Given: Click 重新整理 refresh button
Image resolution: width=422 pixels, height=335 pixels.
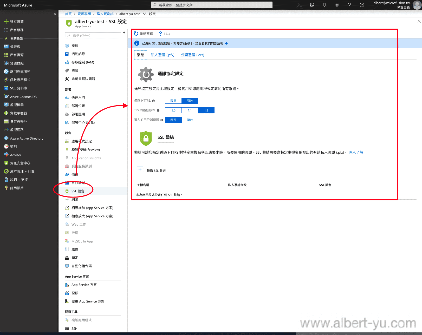Looking at the screenshot, I should pyautogui.click(x=144, y=34).
